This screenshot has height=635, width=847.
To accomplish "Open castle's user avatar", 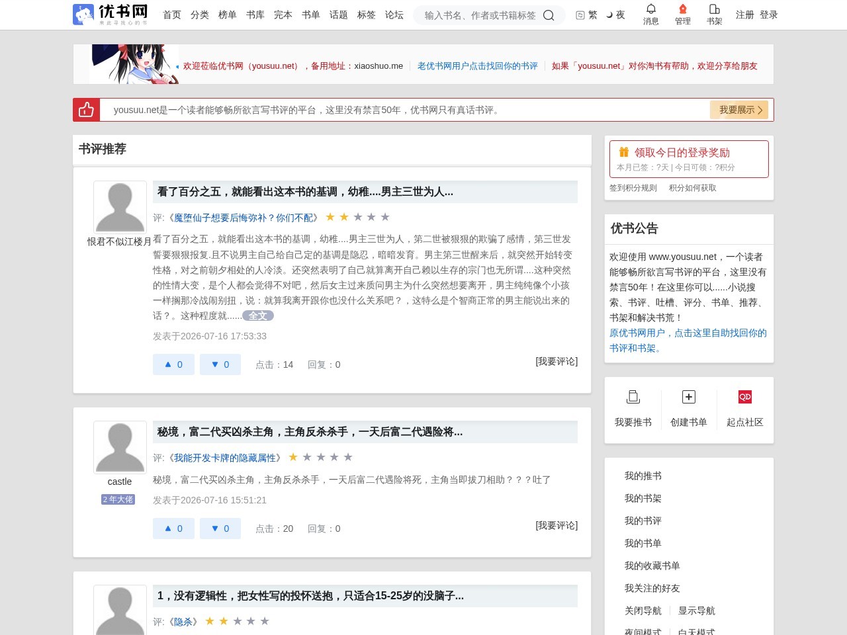I will (x=120, y=447).
